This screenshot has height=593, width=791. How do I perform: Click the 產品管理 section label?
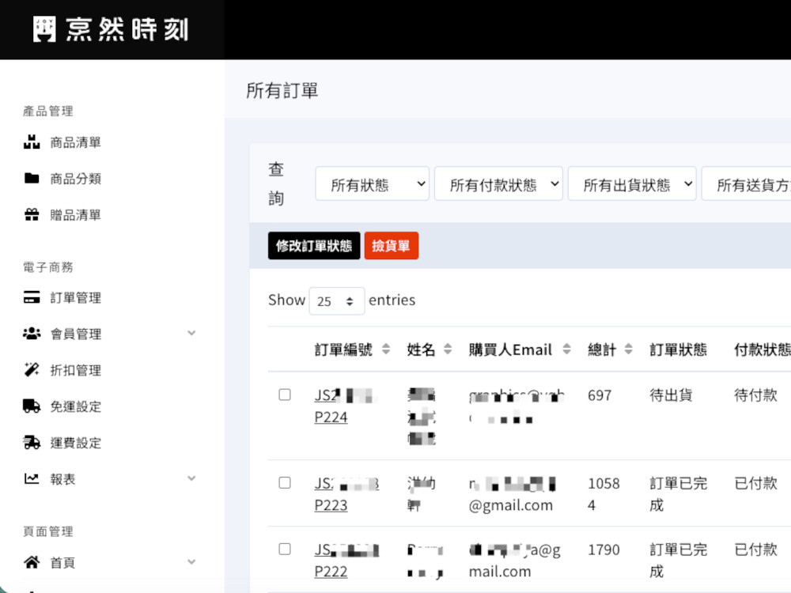[x=48, y=111]
